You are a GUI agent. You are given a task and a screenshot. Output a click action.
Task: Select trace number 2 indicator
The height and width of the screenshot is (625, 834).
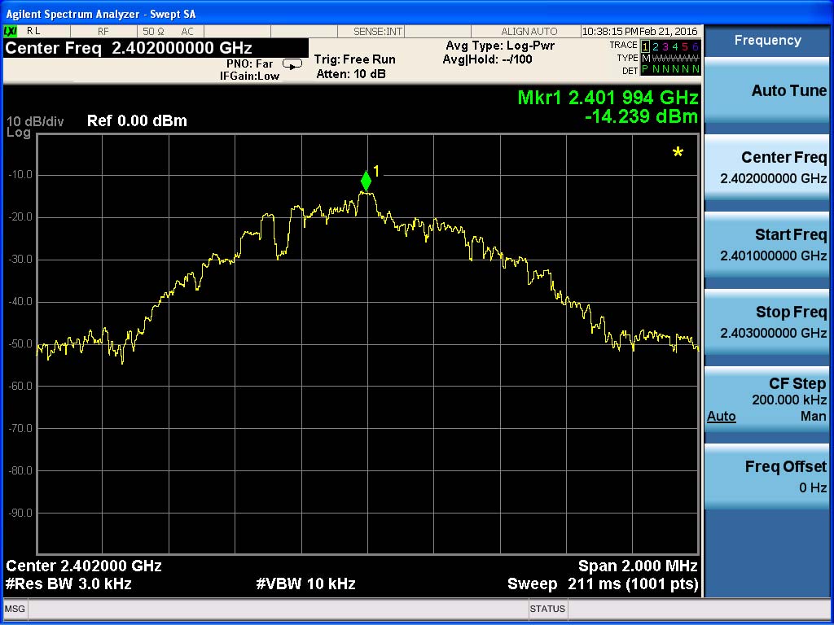[656, 46]
